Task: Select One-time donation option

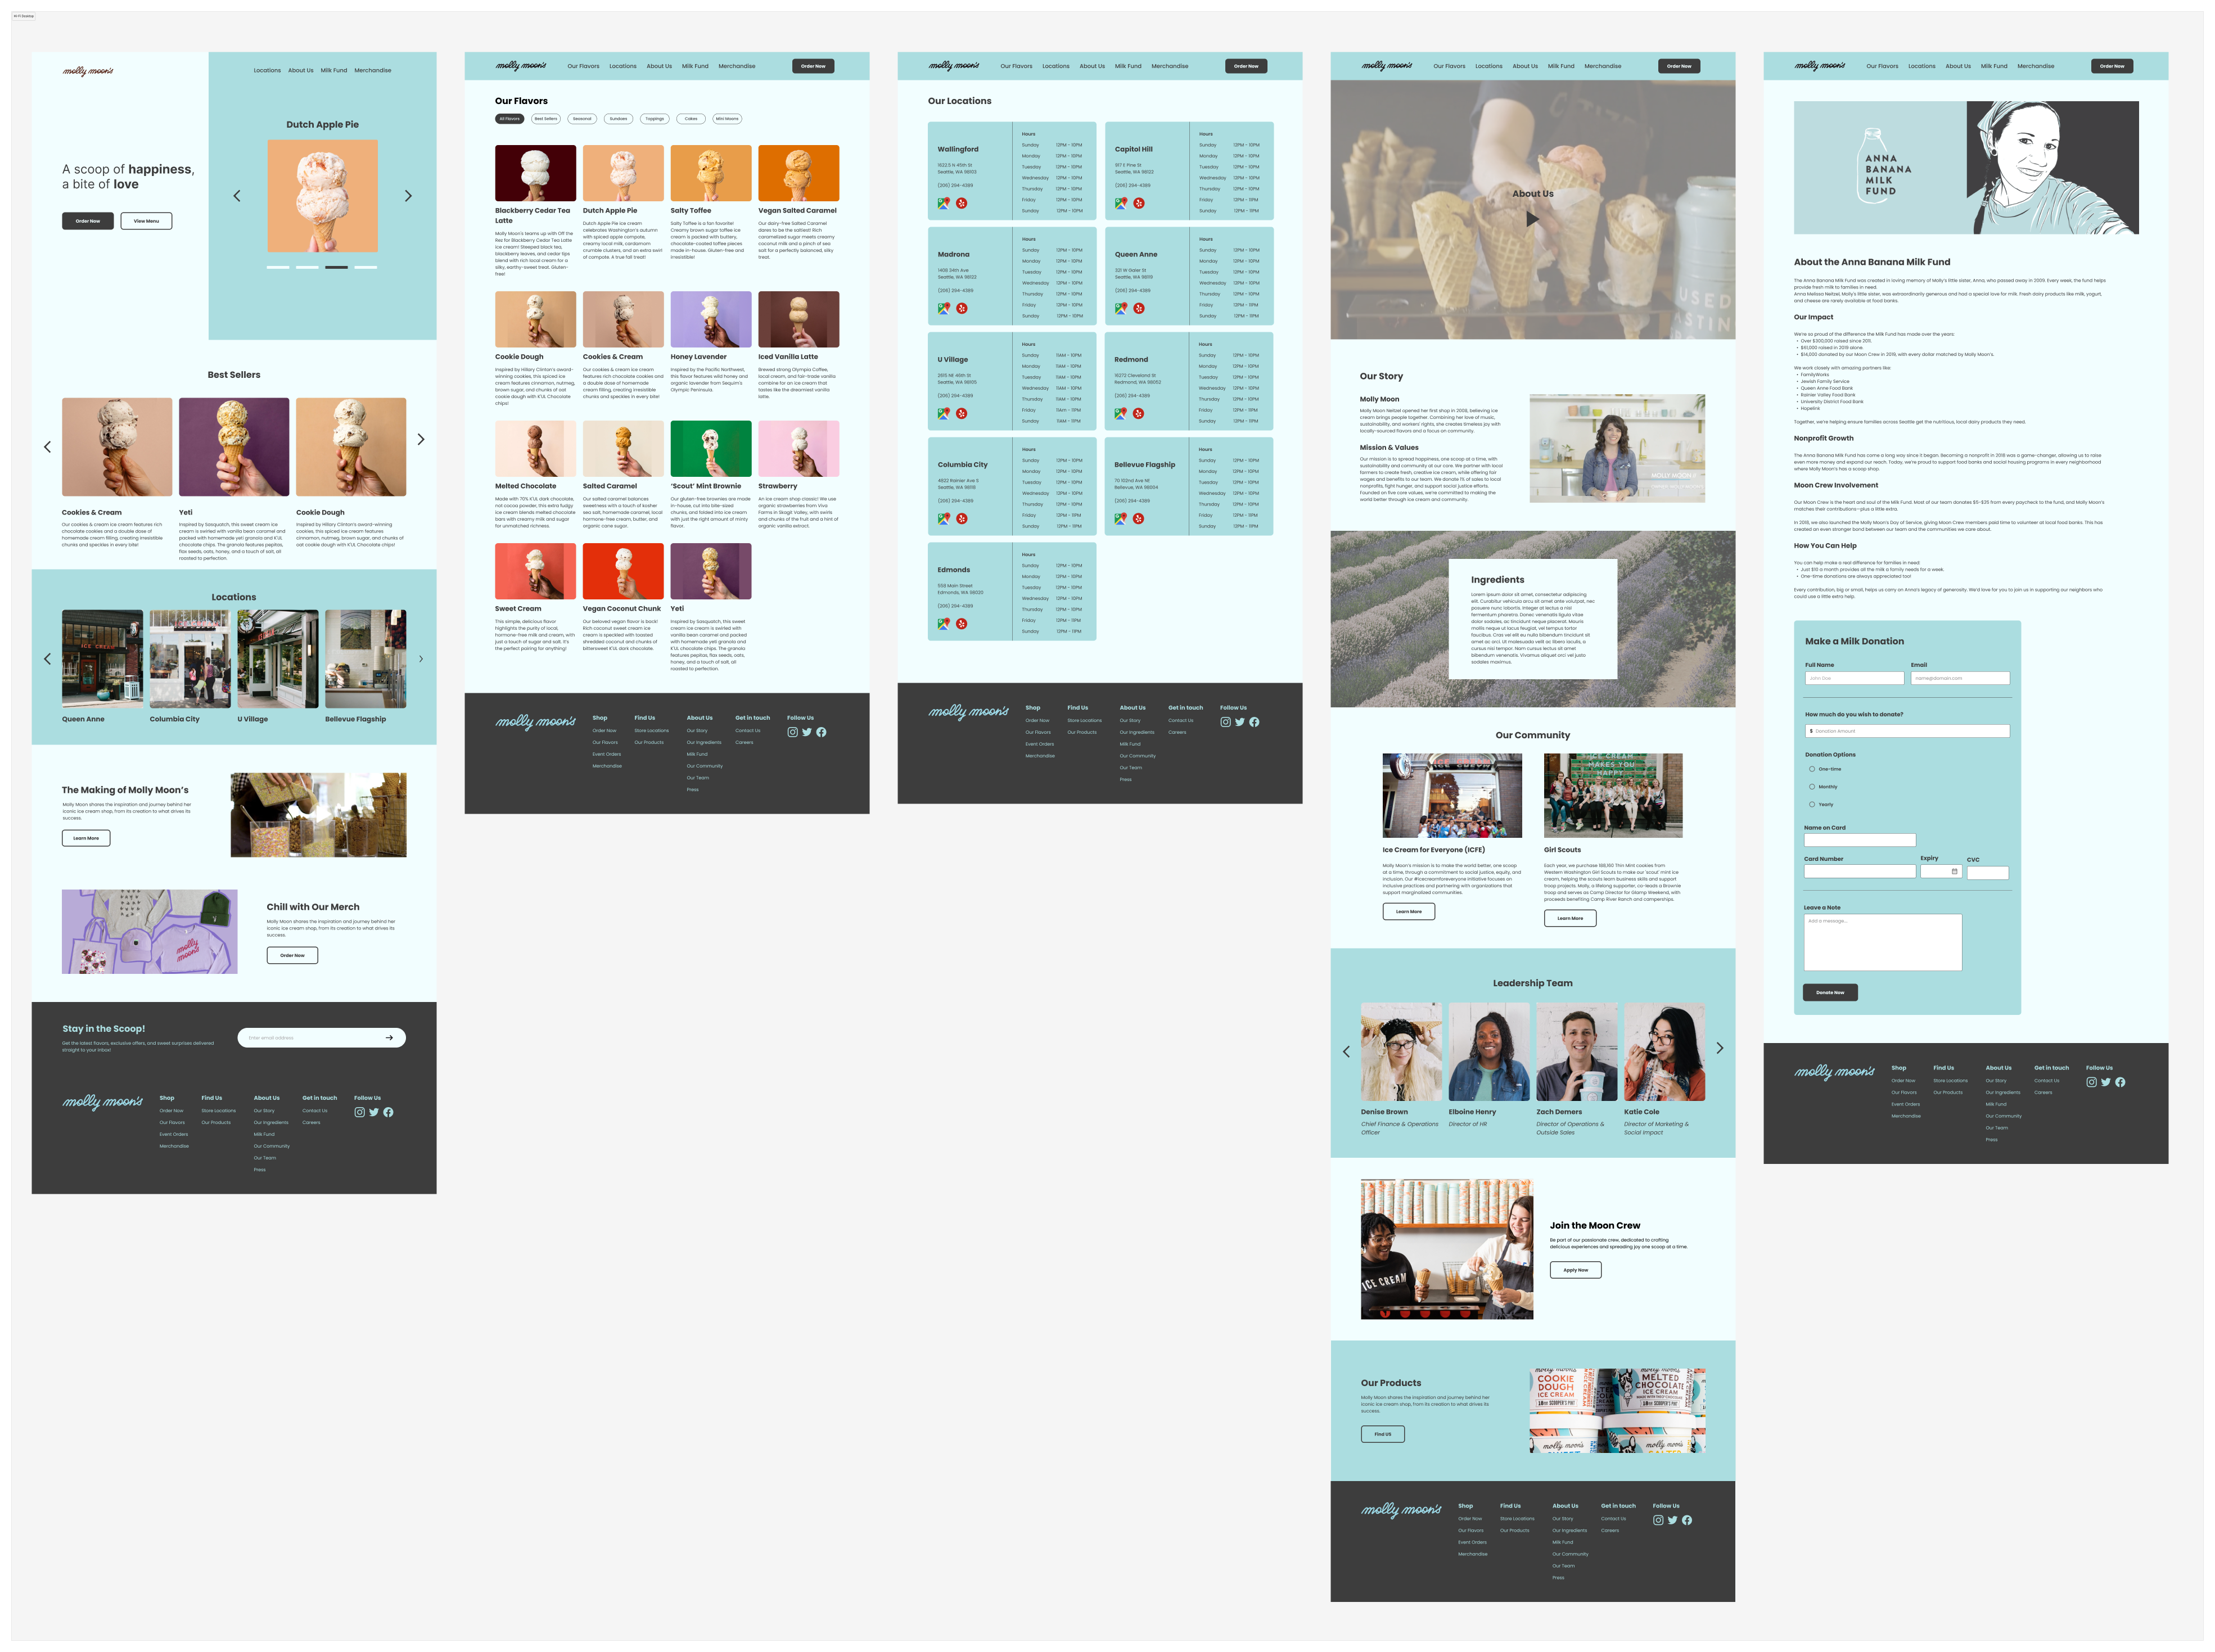Action: pos(1812,769)
